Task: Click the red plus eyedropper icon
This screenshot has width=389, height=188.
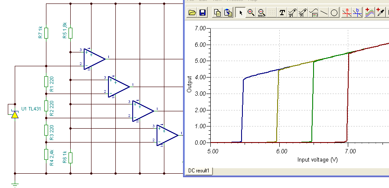Action: pos(380,13)
